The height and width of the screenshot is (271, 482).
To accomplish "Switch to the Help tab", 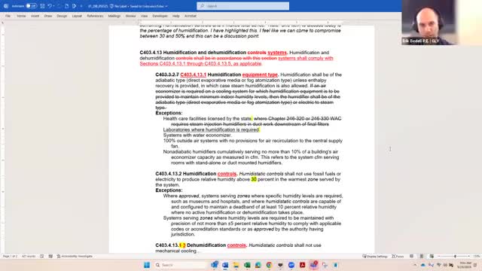I will point(175,16).
